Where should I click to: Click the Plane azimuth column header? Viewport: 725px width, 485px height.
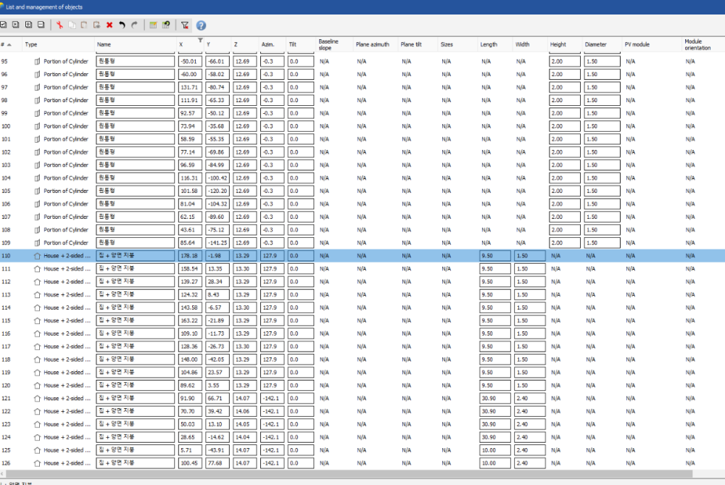pyautogui.click(x=372, y=44)
